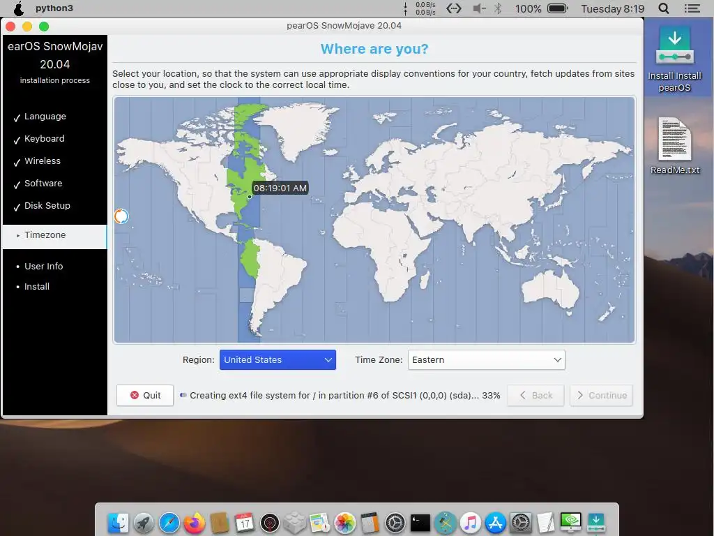Screen dimensions: 714x536
Task: Open the brown notebook icon in dock
Action: (x=220, y=523)
